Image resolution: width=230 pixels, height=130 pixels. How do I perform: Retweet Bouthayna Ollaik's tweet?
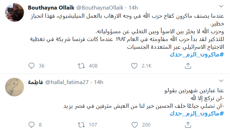[x=81, y=66]
